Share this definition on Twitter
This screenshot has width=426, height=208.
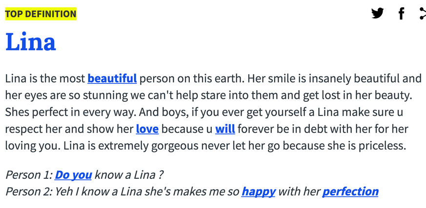[x=377, y=13]
